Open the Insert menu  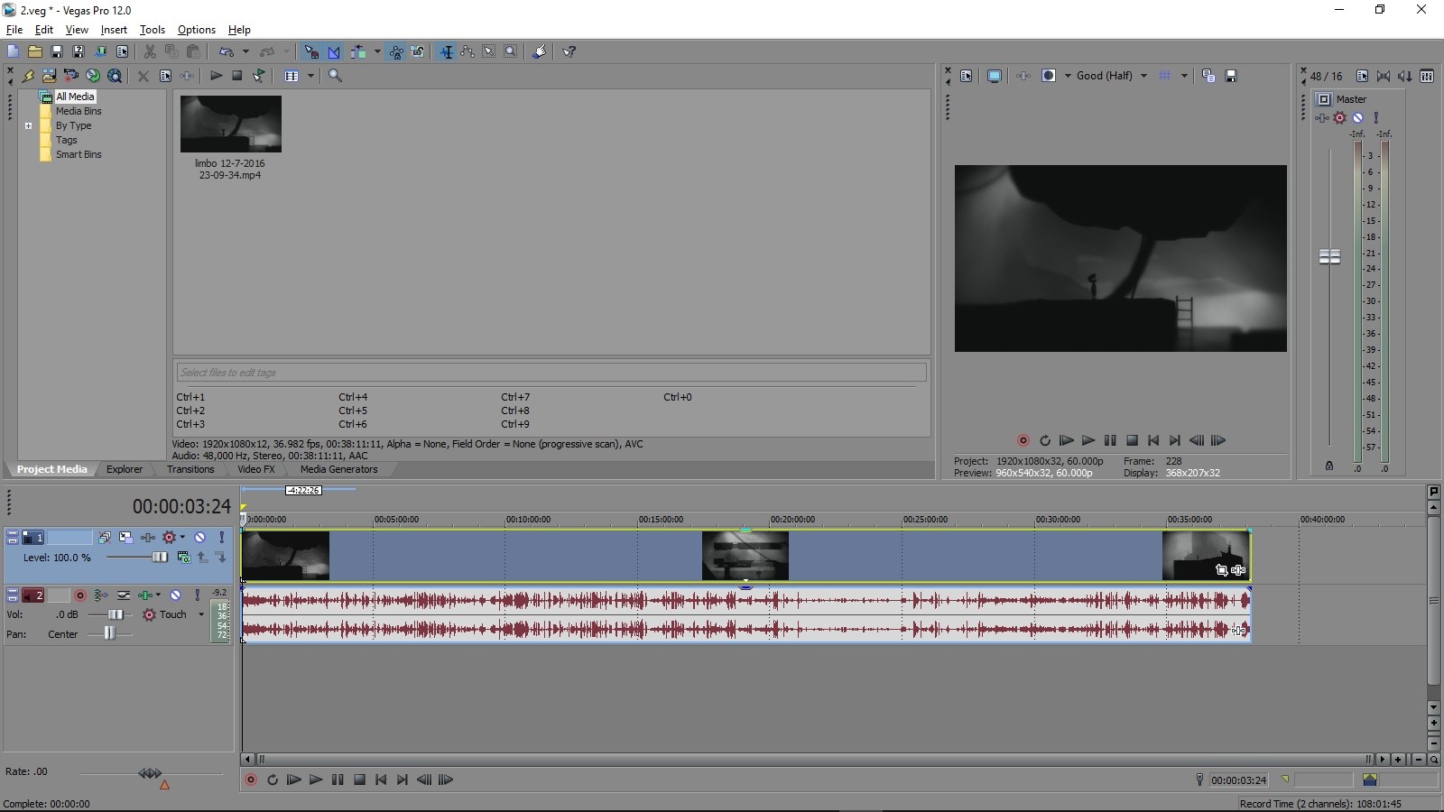(x=114, y=30)
